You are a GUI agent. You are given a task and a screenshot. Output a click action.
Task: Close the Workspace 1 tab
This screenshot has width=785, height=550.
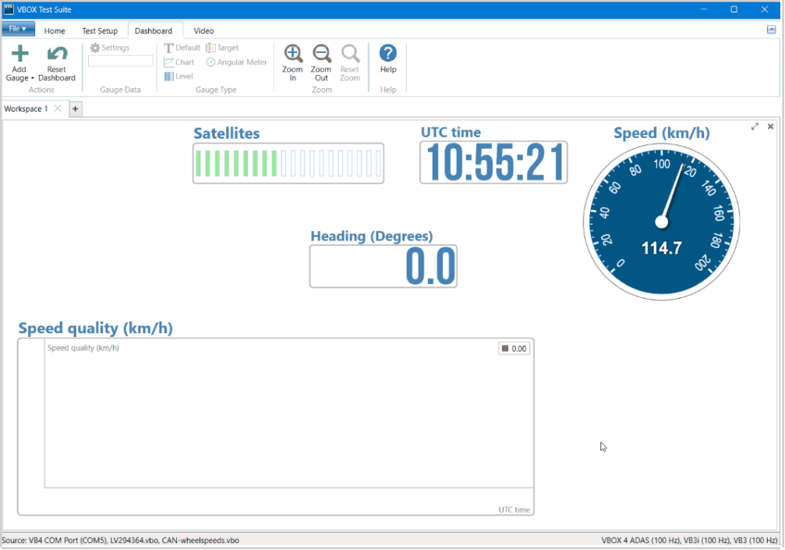58,109
